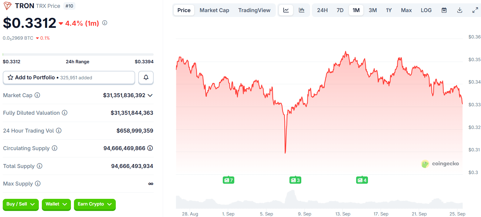Select the 24H time range

click(322, 10)
